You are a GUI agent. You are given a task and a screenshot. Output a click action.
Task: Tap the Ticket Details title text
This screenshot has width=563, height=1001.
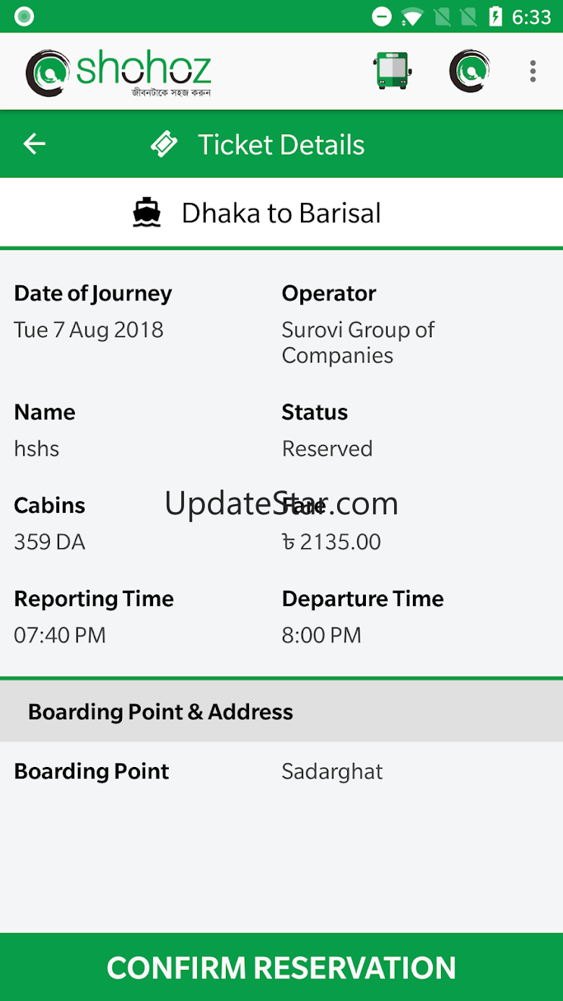pos(281,144)
